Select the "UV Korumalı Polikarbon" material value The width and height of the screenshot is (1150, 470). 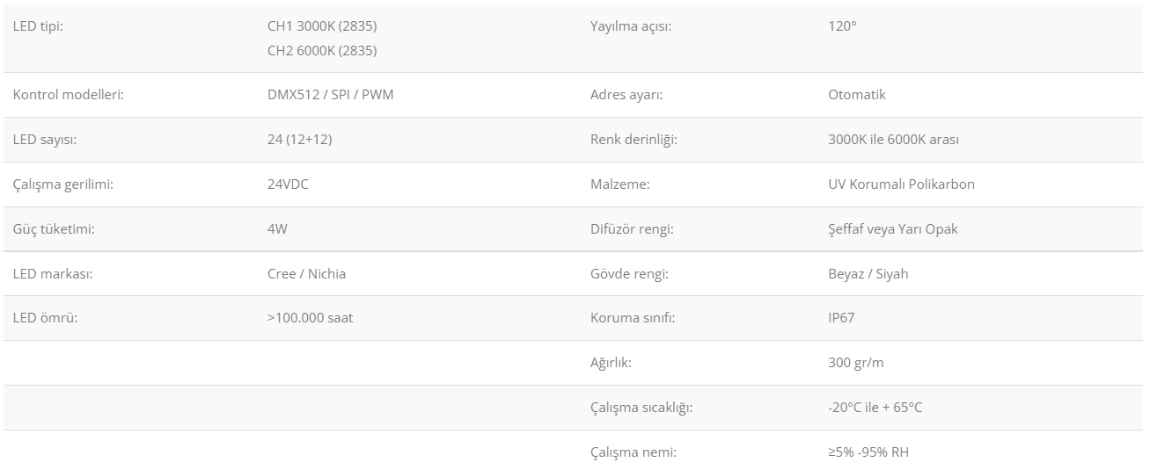pos(901,184)
